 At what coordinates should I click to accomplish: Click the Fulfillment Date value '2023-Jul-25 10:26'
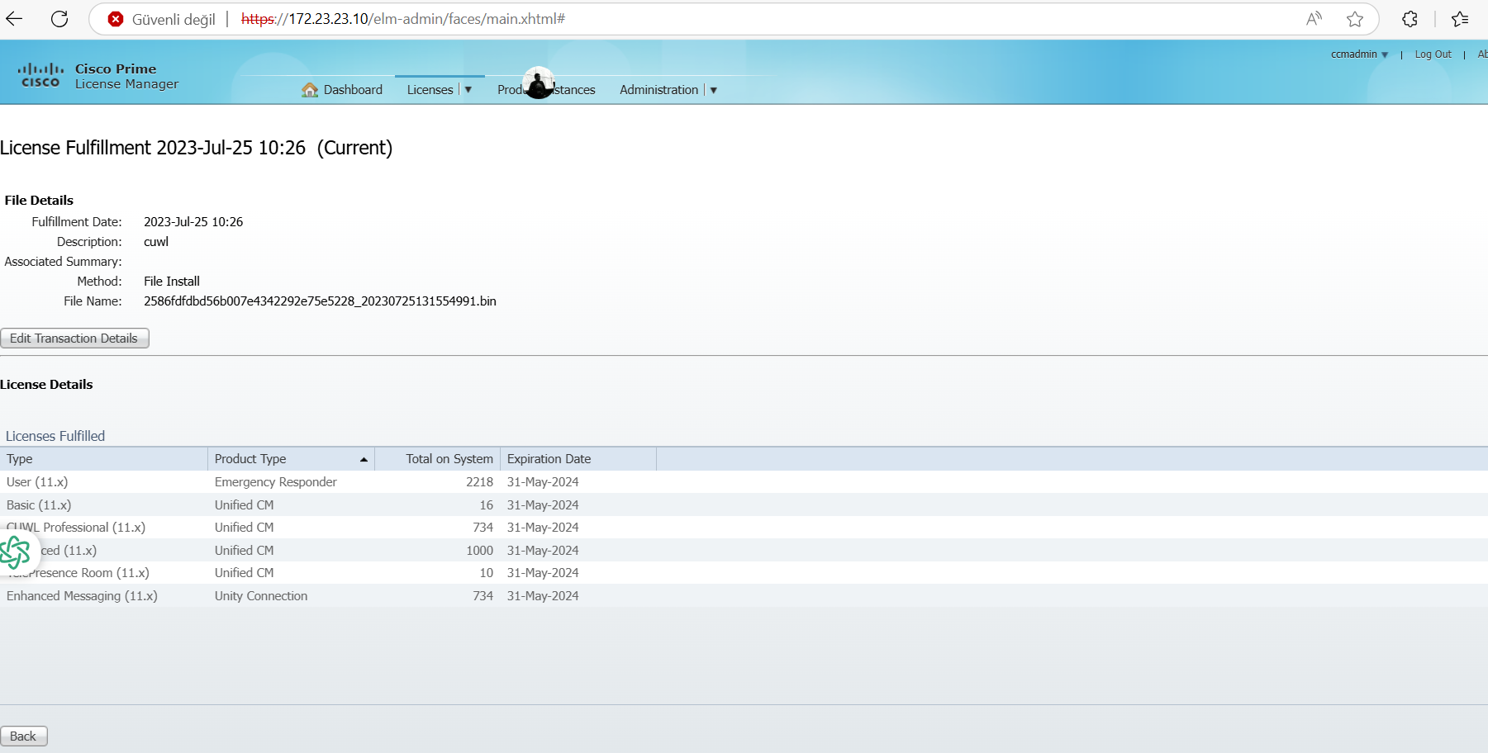pyautogui.click(x=193, y=222)
